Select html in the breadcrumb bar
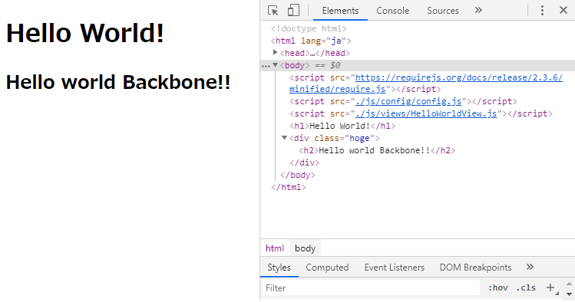575x302 pixels. click(275, 248)
